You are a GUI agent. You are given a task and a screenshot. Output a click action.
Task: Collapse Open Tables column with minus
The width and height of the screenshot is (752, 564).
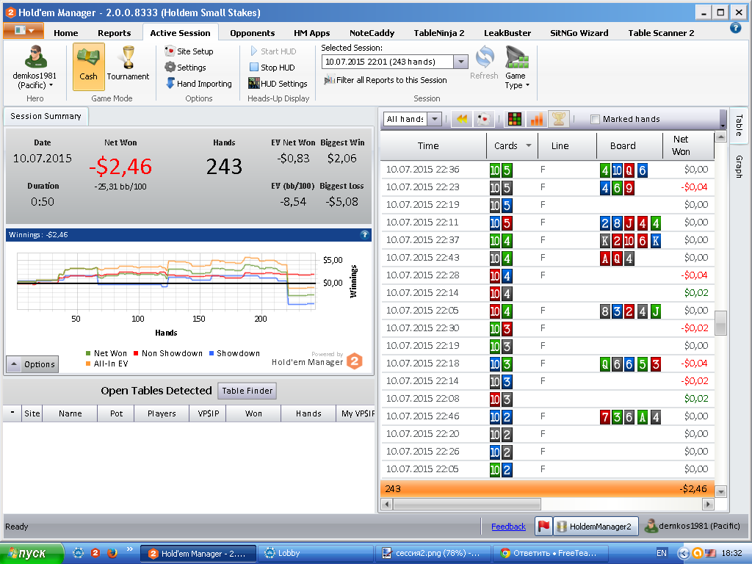12,413
